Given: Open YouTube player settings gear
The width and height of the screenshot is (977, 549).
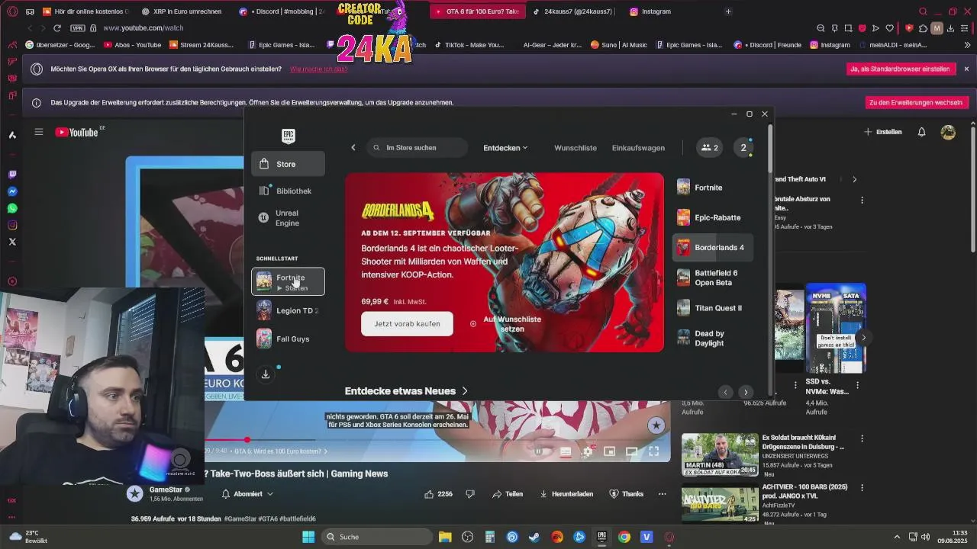Looking at the screenshot, I should [588, 451].
